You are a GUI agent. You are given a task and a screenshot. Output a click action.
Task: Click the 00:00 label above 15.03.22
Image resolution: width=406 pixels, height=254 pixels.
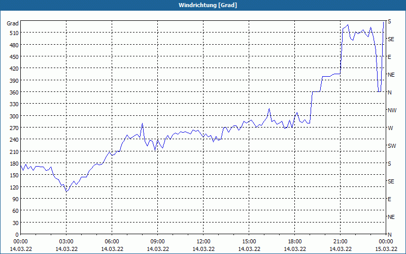coord(386,242)
